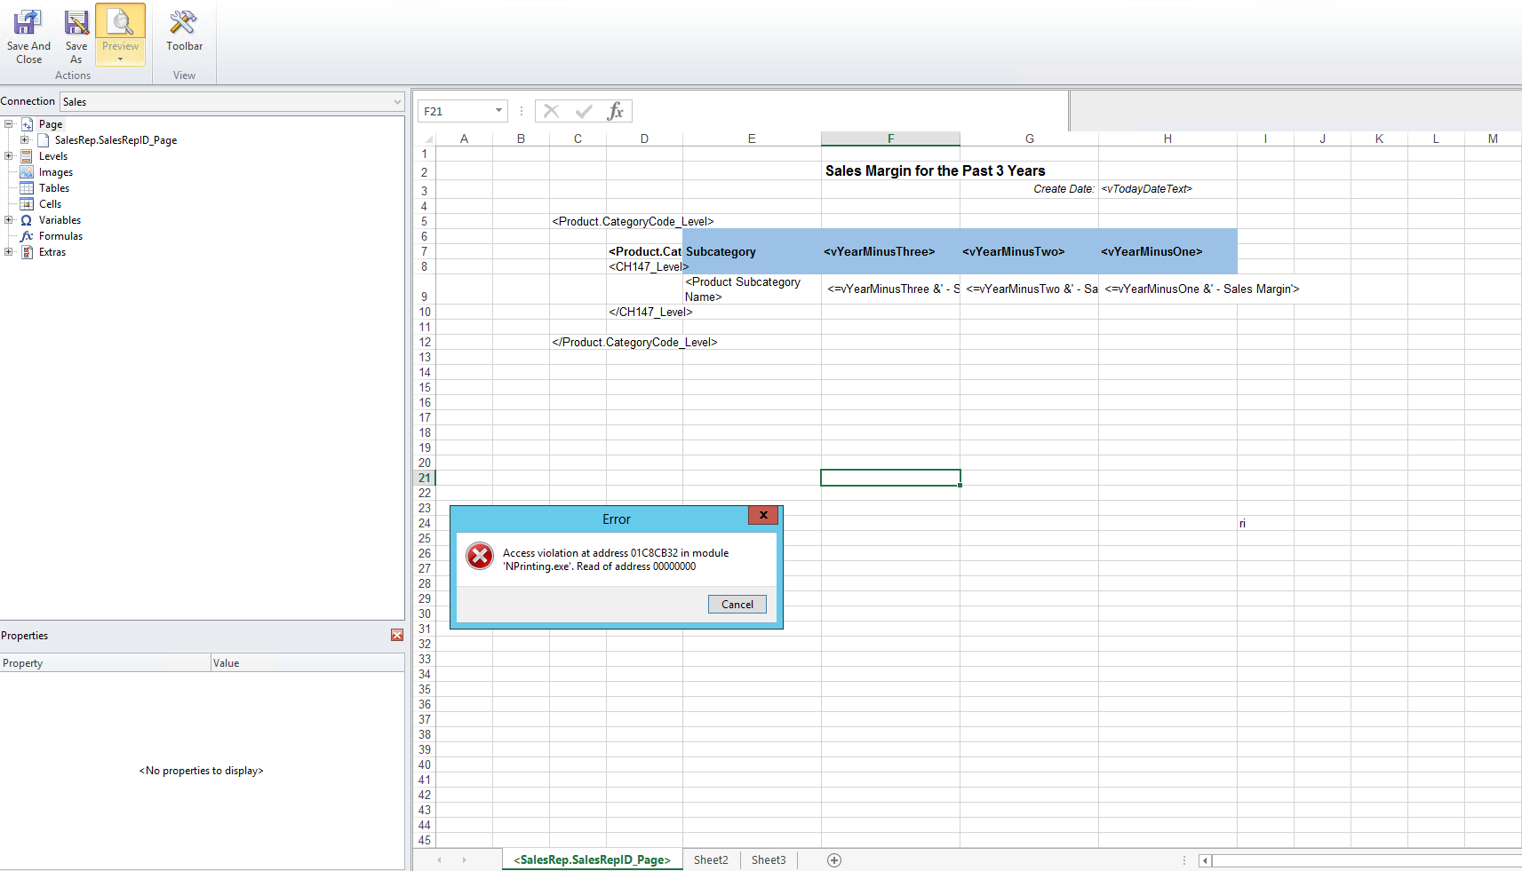Select the Tables tree item label
1522x871 pixels.
point(54,188)
